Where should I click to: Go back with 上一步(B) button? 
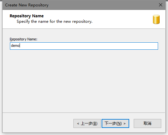coord(87,123)
